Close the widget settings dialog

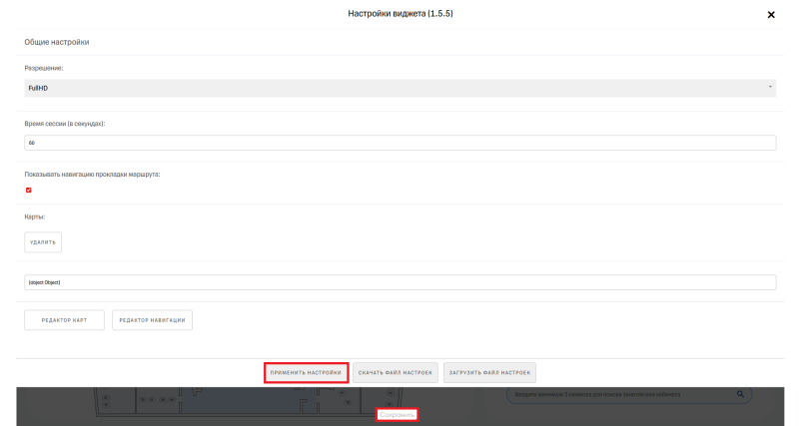tap(770, 15)
